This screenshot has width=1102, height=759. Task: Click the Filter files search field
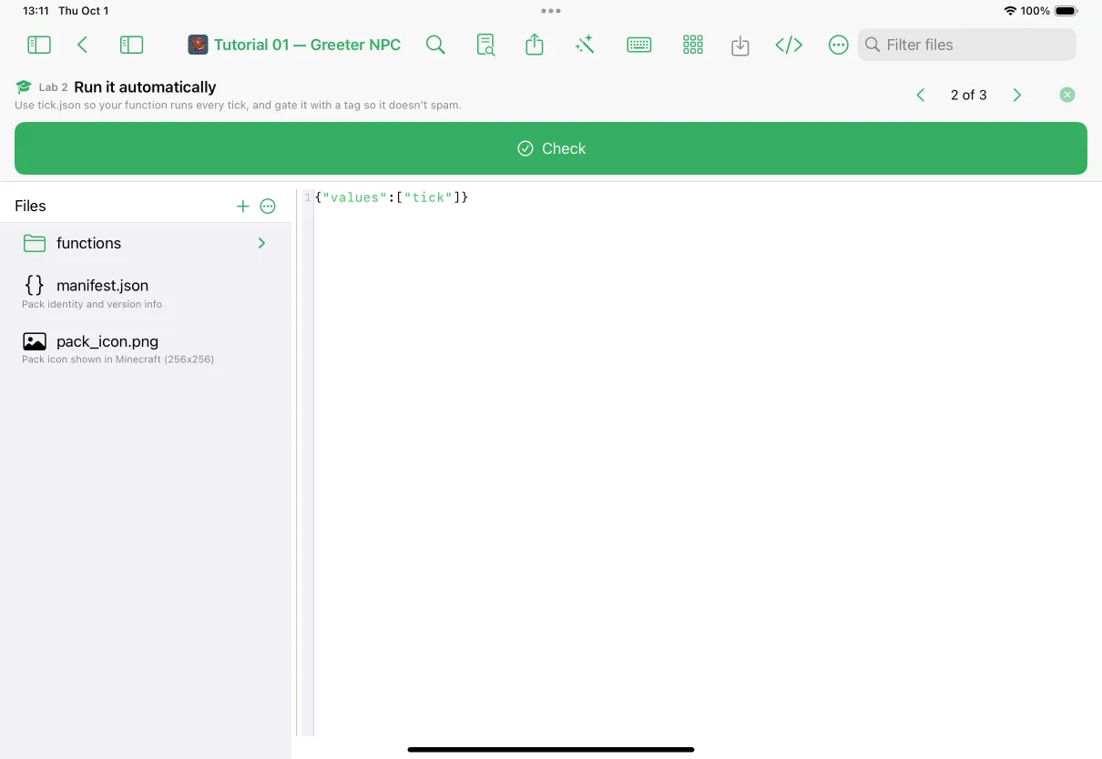(967, 45)
